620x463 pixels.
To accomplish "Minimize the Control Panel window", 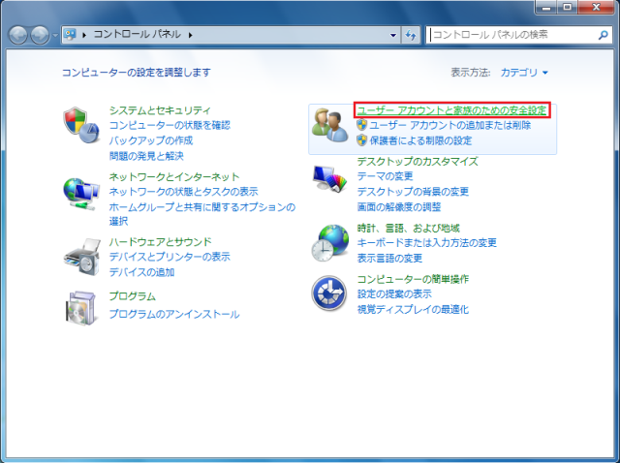I will coord(546,7).
